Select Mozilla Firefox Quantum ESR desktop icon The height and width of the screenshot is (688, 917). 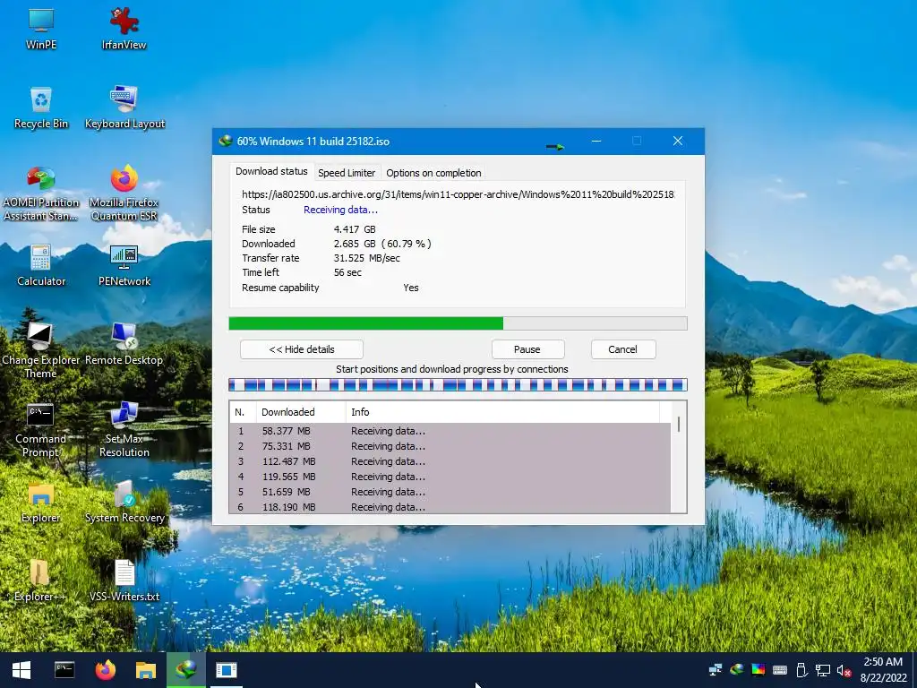(124, 193)
